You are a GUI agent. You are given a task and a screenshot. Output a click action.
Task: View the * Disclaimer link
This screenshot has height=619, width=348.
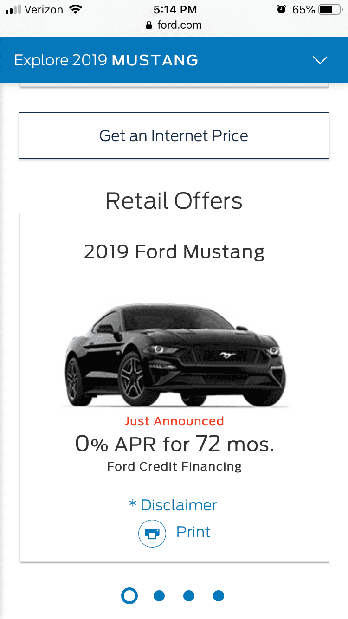(173, 505)
